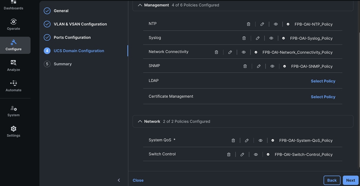This screenshot has width=360, height=186.
Task: Edit the NTP policy
Action: (x=262, y=24)
